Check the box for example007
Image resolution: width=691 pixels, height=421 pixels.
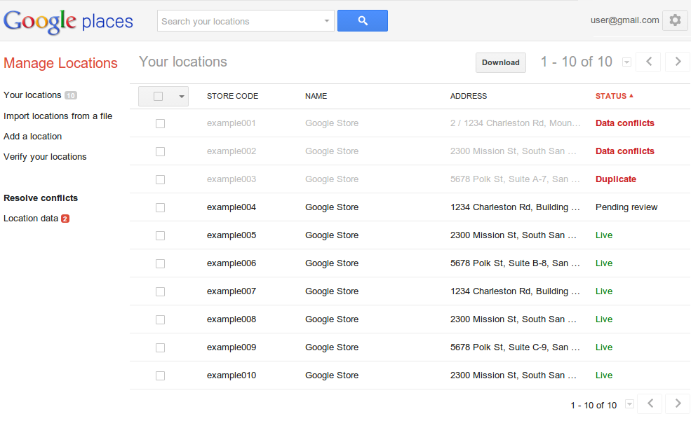click(161, 291)
